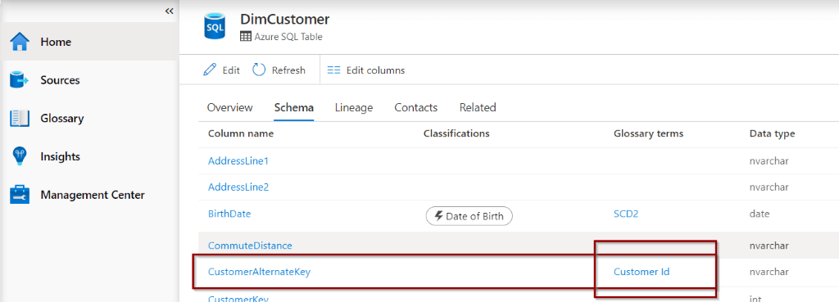Switch to the Overview tab
This screenshot has height=302, width=839.
pos(229,107)
